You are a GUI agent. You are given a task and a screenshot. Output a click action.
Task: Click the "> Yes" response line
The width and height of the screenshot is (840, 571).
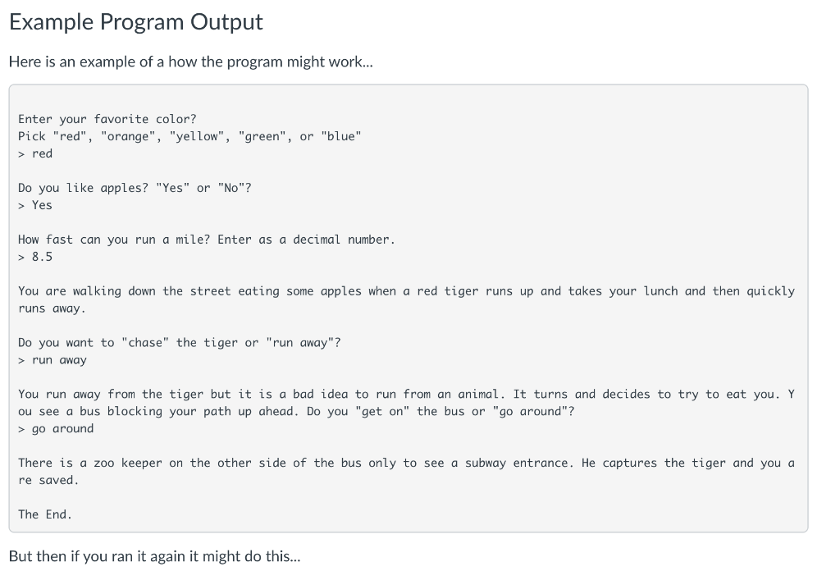(x=35, y=205)
